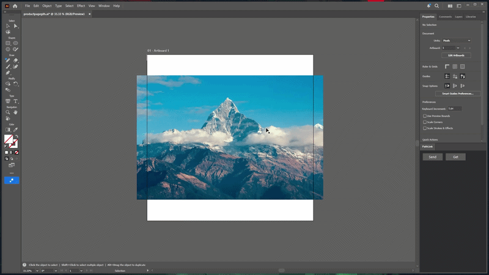The width and height of the screenshot is (489, 275).
Task: Swap fill and stroke arrow icon
Action: point(17,136)
